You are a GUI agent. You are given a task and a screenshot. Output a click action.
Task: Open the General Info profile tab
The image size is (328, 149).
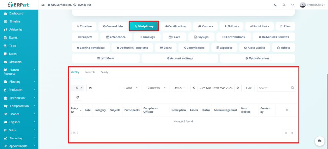[113, 26]
